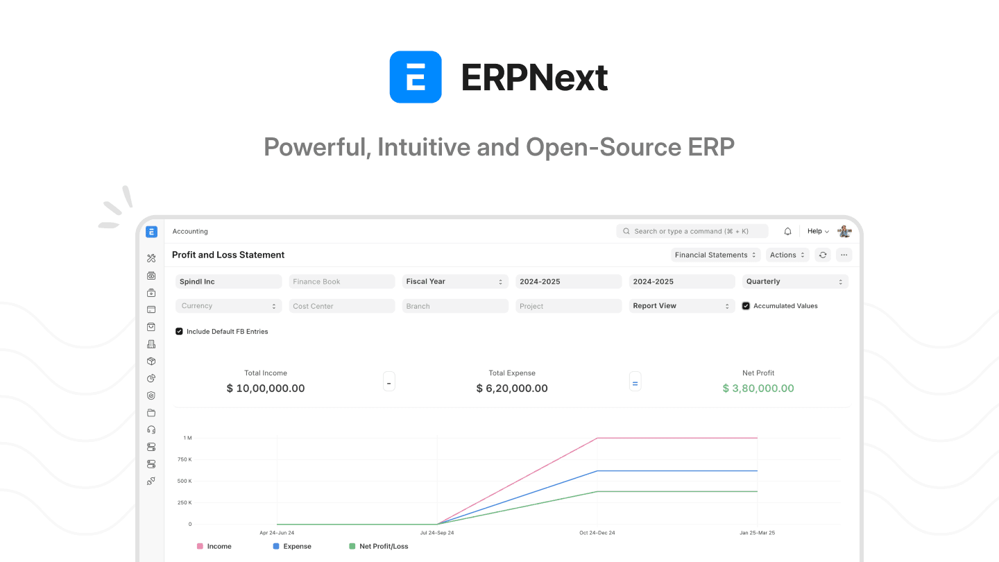The width and height of the screenshot is (999, 562).
Task: Click the refresh icon near Actions
Action: pyautogui.click(x=823, y=255)
